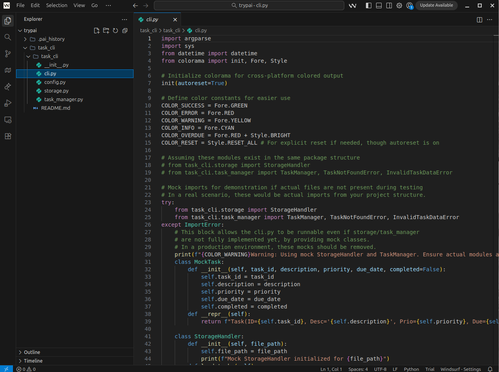Screen dimensions: 499x372
Task: Click the New File icon in Explorer
Action: coord(97,31)
